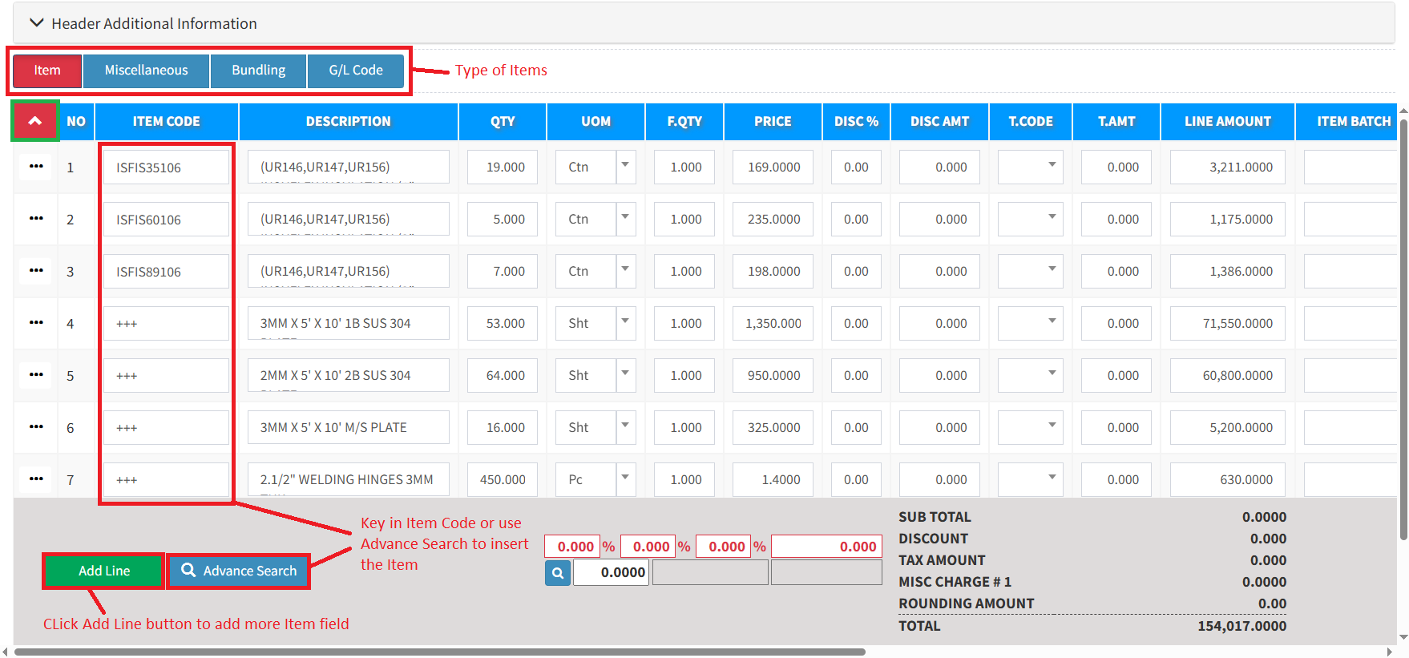
Task: Click the horizontal scrollbar at the bottom
Action: point(439,652)
